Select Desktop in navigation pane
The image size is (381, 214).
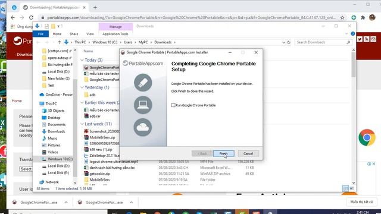point(54,118)
